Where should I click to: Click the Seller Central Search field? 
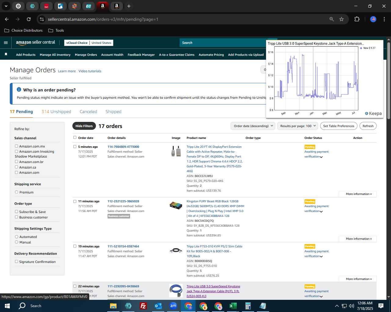point(223,43)
